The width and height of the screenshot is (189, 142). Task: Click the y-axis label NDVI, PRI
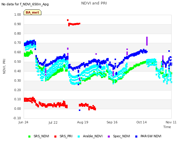(4, 66)
